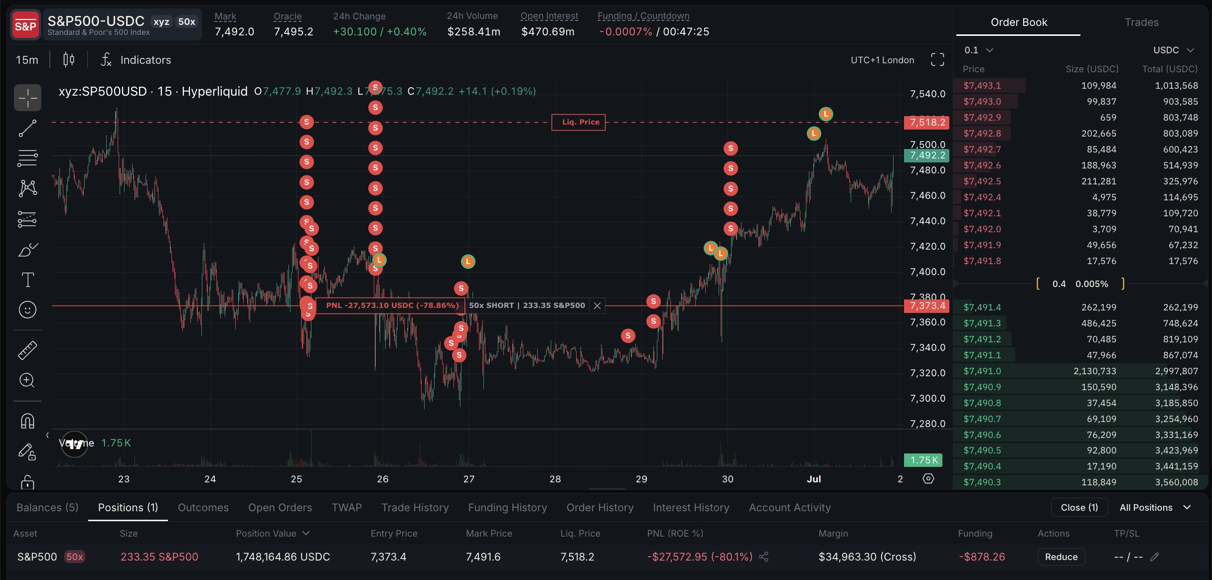Open the Interest History tab
Viewport: 1212px width, 580px height.
pyautogui.click(x=691, y=507)
